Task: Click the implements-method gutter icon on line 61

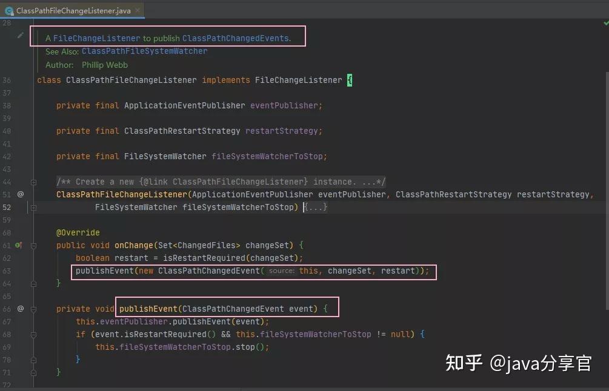Action: click(19, 245)
